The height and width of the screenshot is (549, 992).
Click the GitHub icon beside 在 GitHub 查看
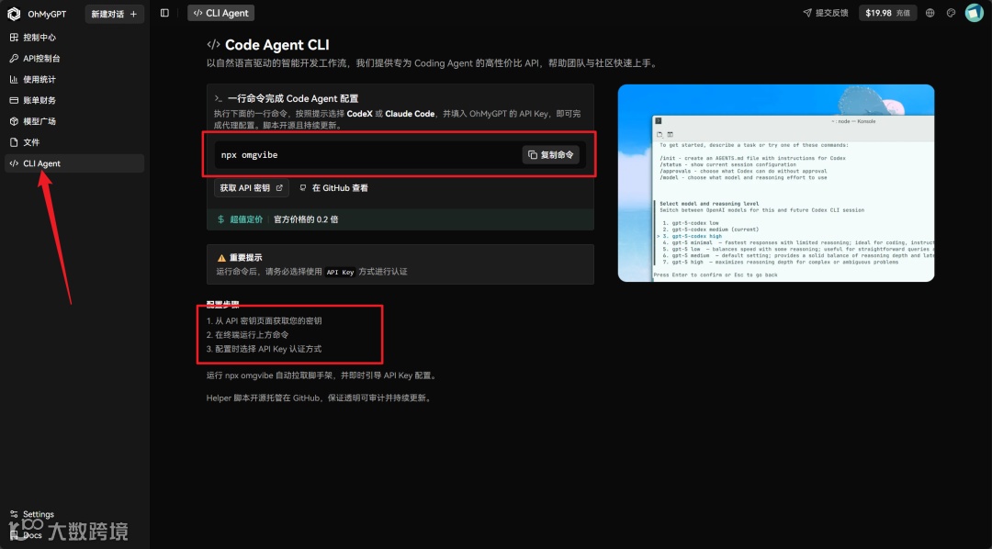(x=302, y=188)
